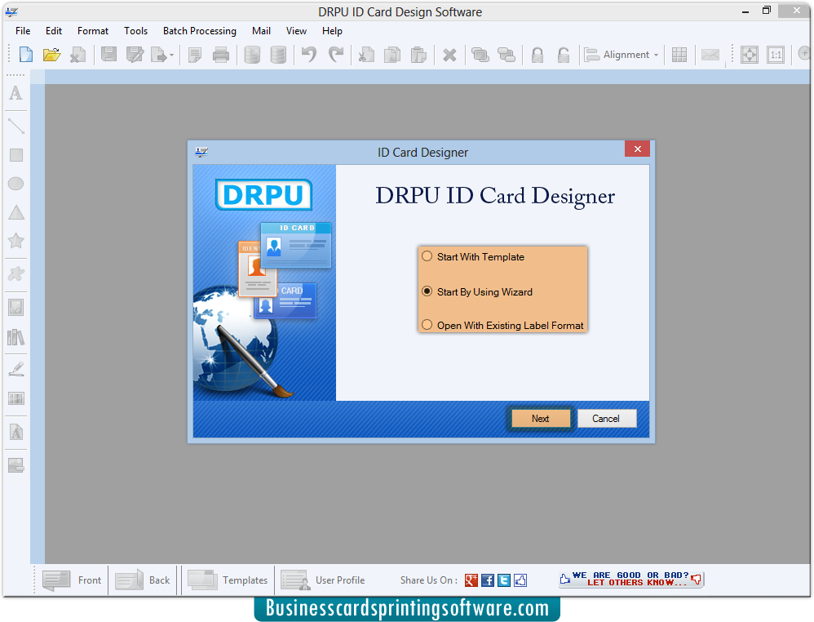Click the fit-to-window toolbar icon
This screenshot has height=622, width=814.
[749, 55]
